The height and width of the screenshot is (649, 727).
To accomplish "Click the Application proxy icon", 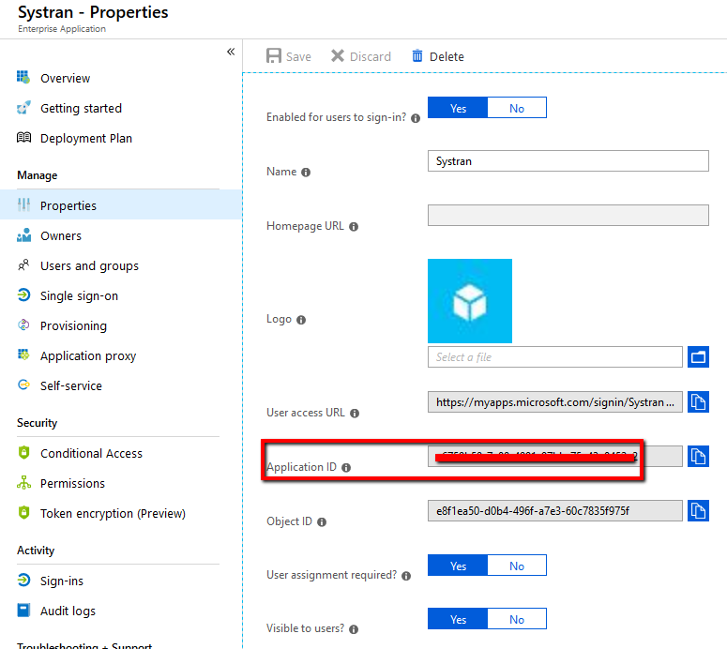I will (23, 355).
